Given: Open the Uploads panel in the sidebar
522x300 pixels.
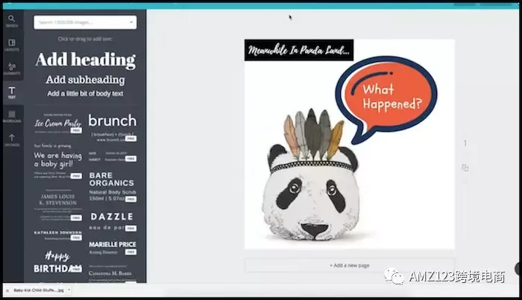Looking at the screenshot, I should click(12, 140).
